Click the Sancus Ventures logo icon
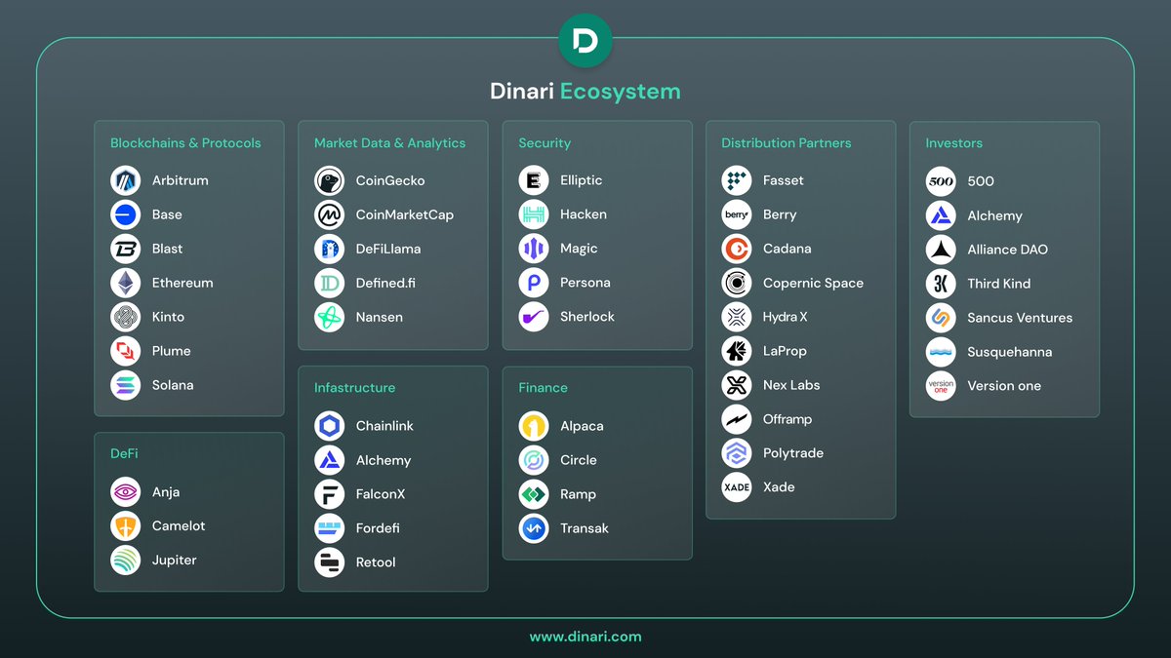Image resolution: width=1171 pixels, height=658 pixels. (941, 318)
